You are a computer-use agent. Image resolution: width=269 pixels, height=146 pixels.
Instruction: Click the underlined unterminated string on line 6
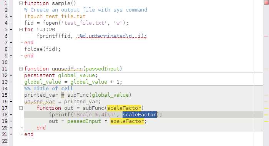112,36
